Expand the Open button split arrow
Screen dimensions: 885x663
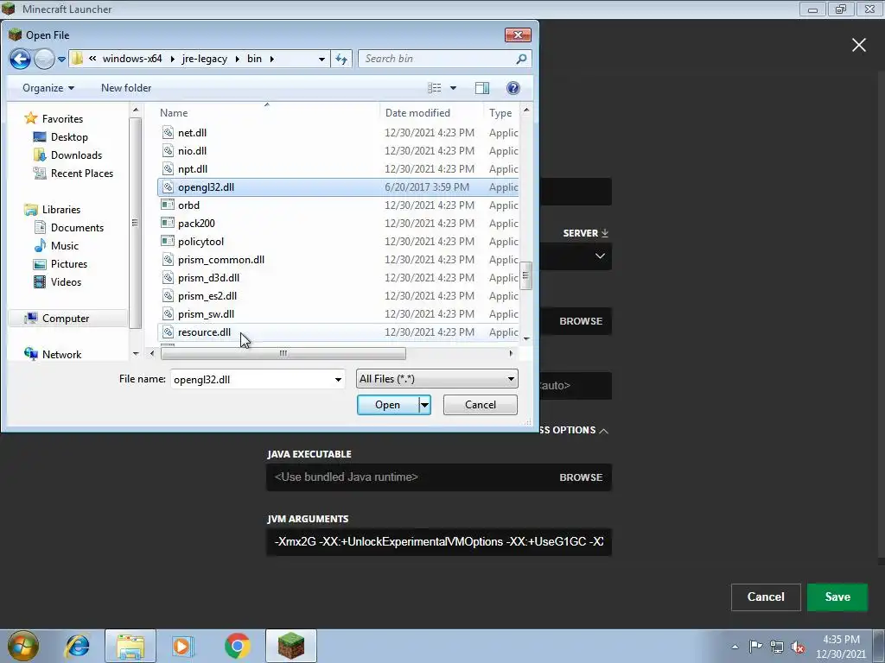424,405
